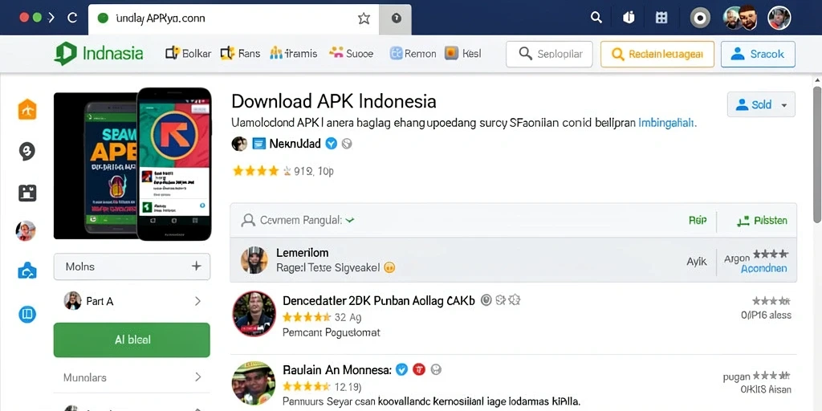Open the shield extension icon
The width and height of the screenshot is (822, 411).
pos(629,18)
